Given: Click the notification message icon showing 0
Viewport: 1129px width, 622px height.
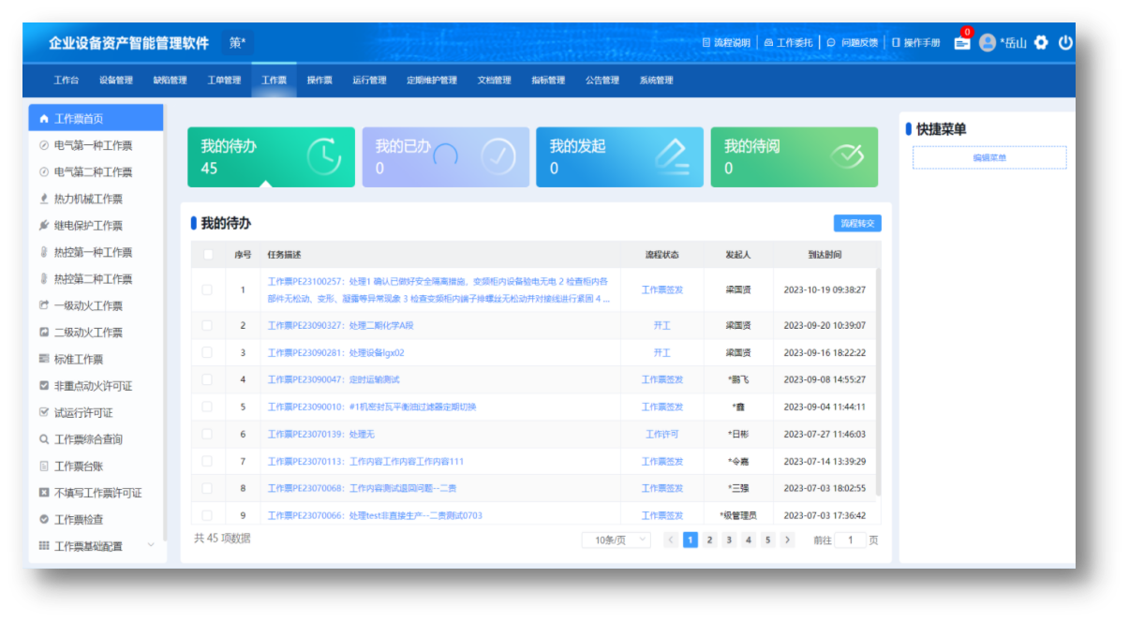Looking at the screenshot, I should [964, 41].
